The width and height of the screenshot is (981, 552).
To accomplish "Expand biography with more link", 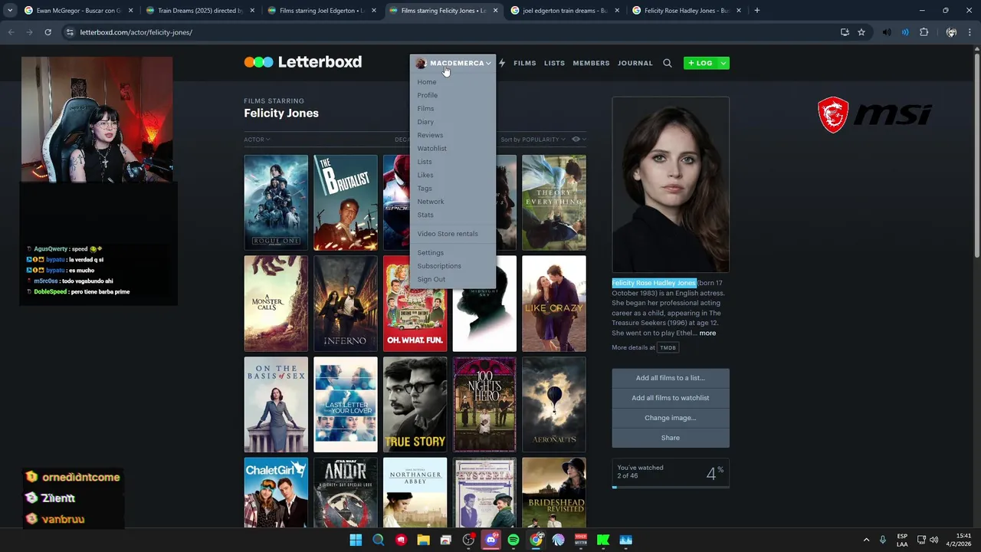I will [x=707, y=333].
